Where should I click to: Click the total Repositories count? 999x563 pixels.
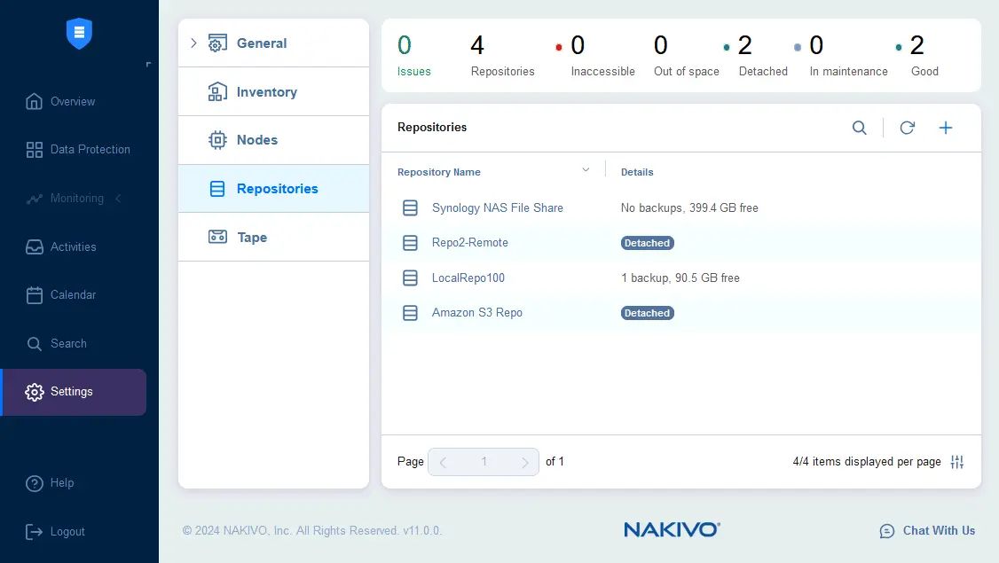coord(502,55)
